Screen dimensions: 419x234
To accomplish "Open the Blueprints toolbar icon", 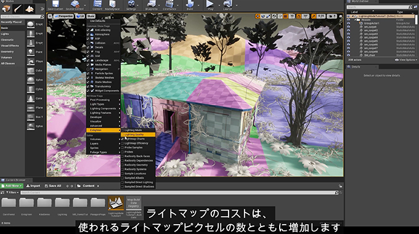I will (151, 5).
